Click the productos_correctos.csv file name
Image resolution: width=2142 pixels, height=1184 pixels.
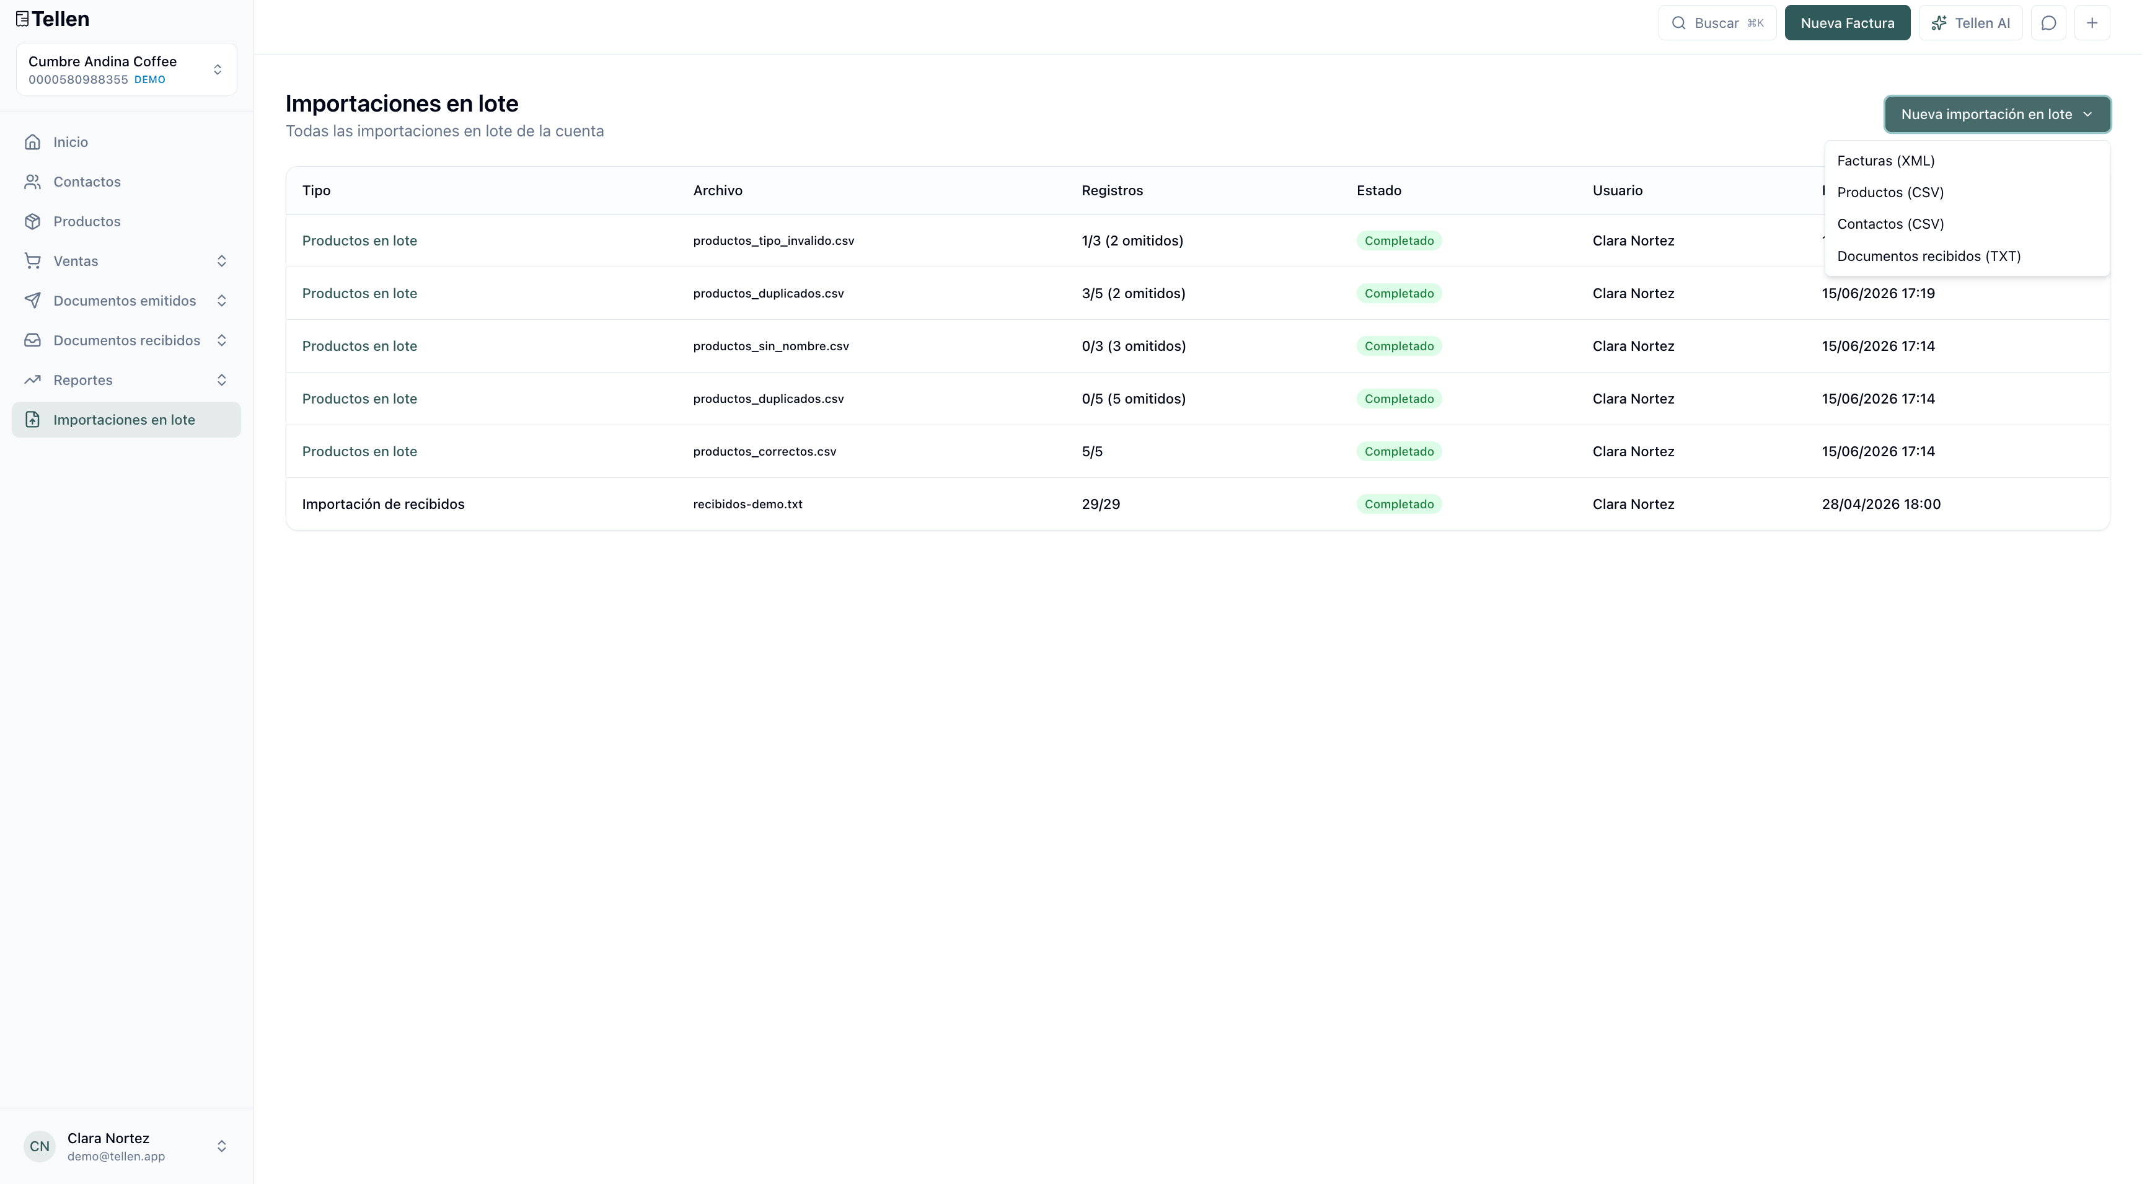[x=764, y=451]
